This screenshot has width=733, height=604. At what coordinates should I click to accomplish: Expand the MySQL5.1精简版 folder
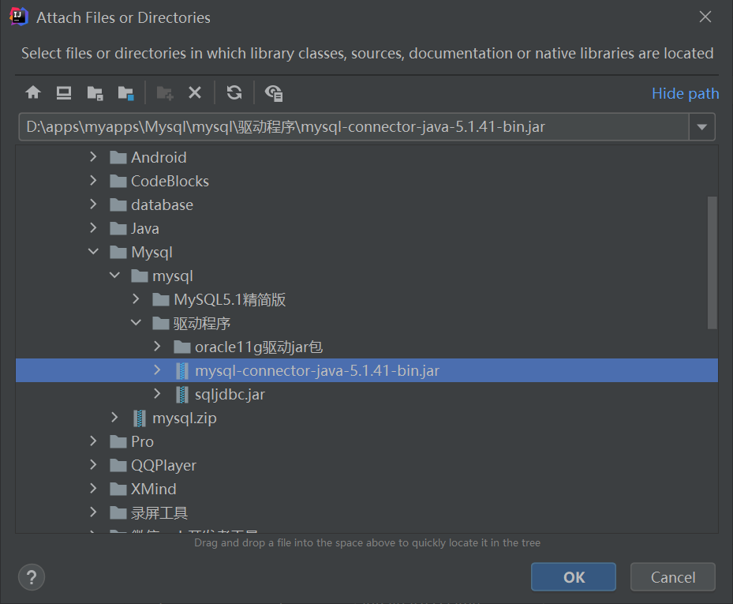[136, 299]
